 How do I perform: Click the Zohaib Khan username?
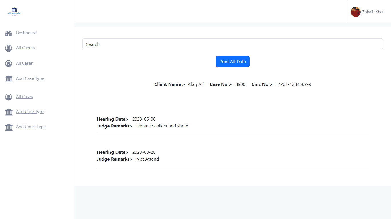373,12
